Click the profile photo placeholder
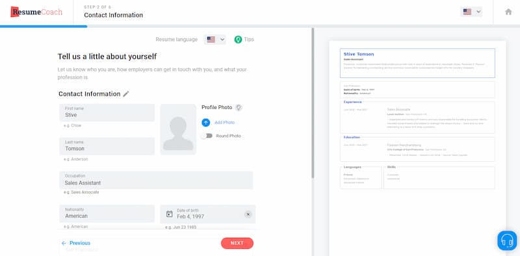Screen dimensions: 520x256 178,129
